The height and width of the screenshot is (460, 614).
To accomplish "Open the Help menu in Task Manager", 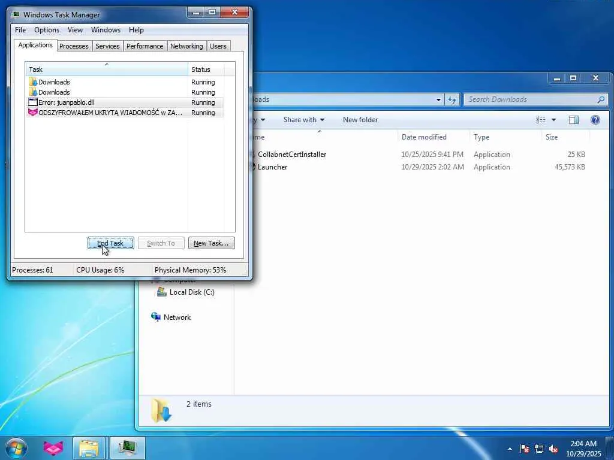I will click(136, 30).
